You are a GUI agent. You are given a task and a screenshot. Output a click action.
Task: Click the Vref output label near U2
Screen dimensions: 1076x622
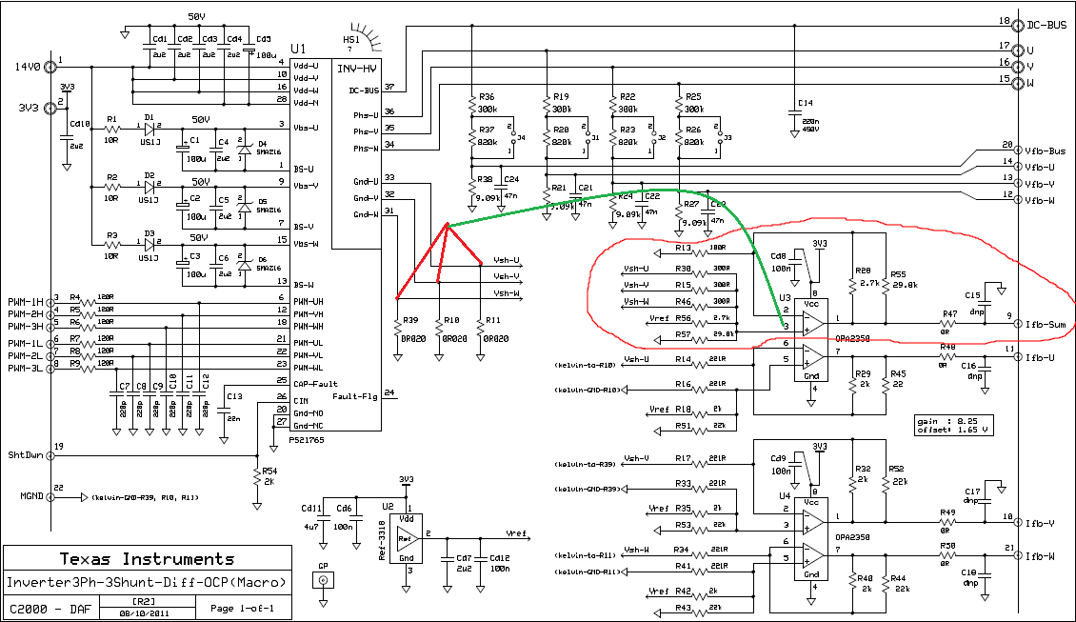tap(516, 533)
